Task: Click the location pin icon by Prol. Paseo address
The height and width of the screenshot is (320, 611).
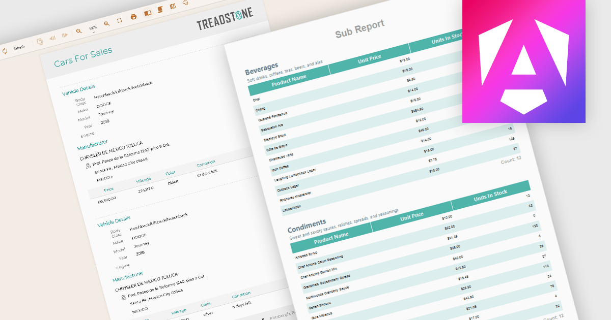Action: point(88,166)
